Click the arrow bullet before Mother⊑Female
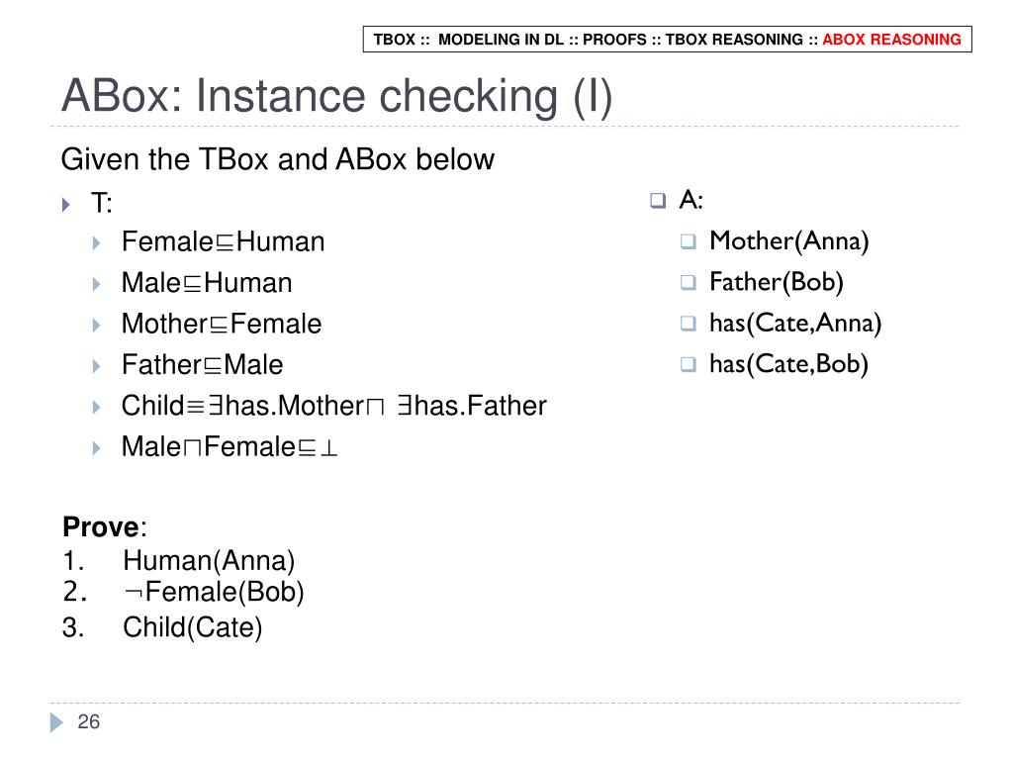The image size is (1012, 759). 96,326
